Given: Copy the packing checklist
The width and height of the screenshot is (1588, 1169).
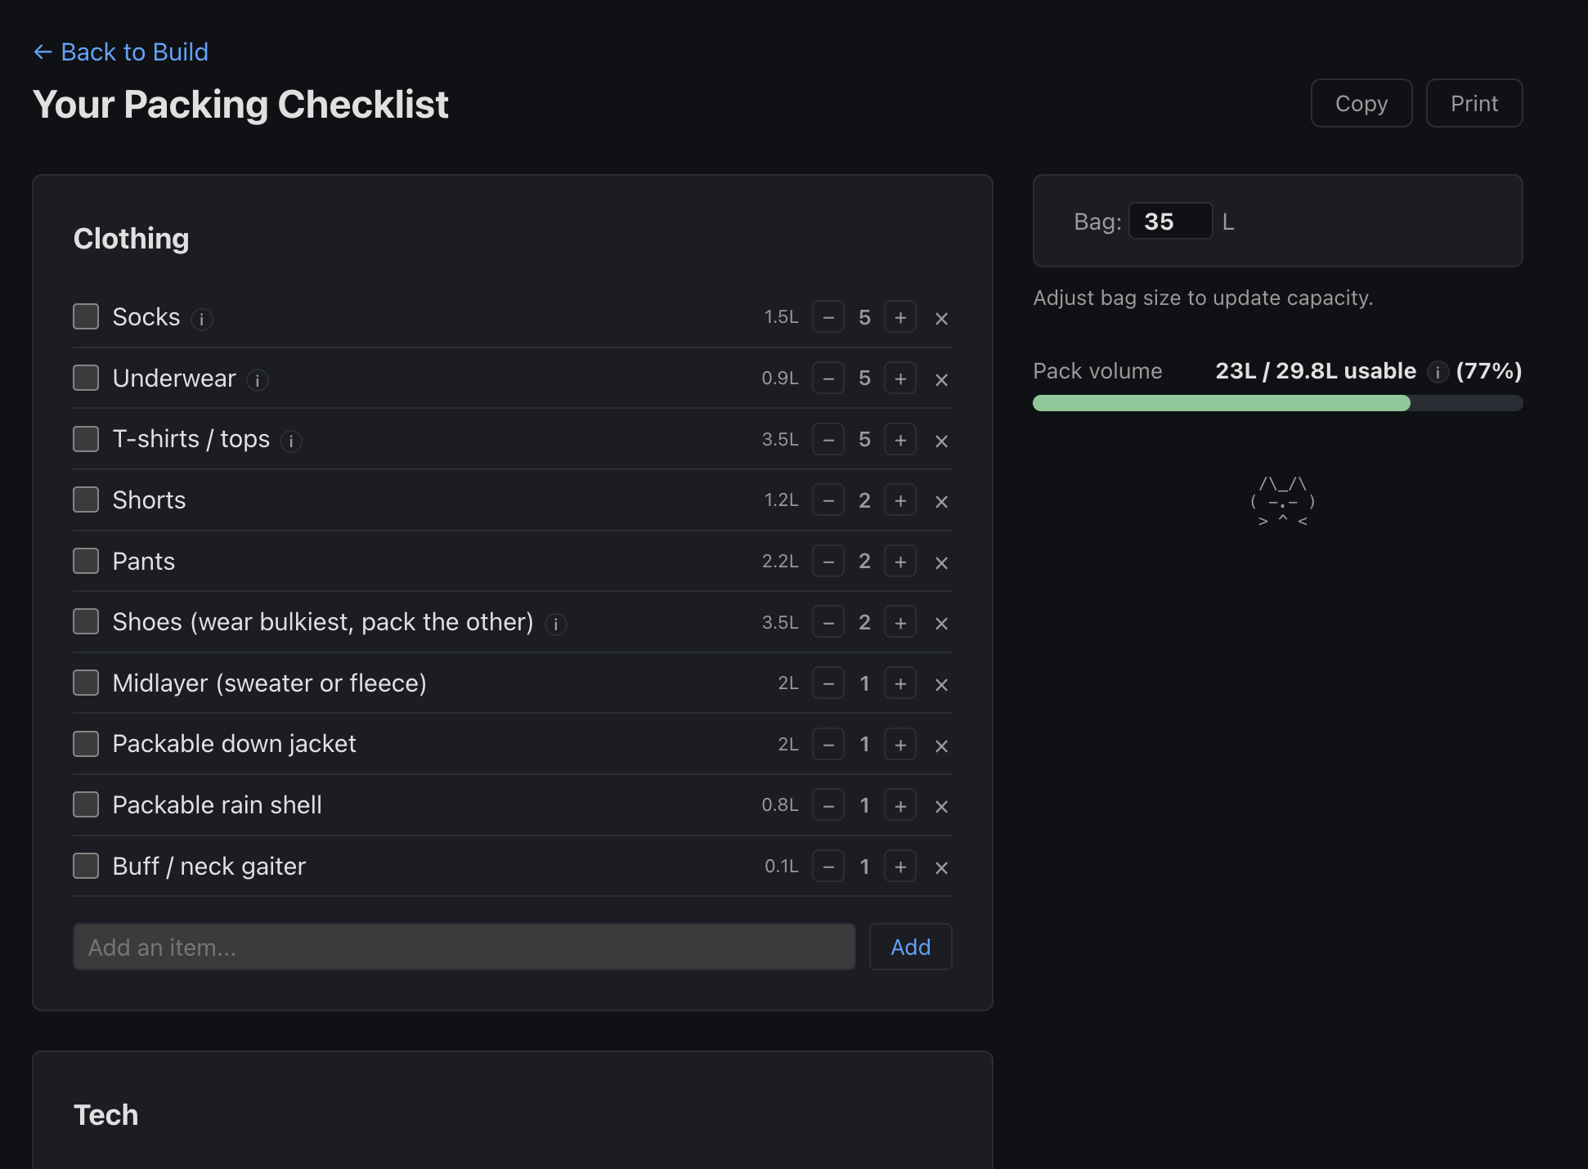Looking at the screenshot, I should [x=1361, y=103].
